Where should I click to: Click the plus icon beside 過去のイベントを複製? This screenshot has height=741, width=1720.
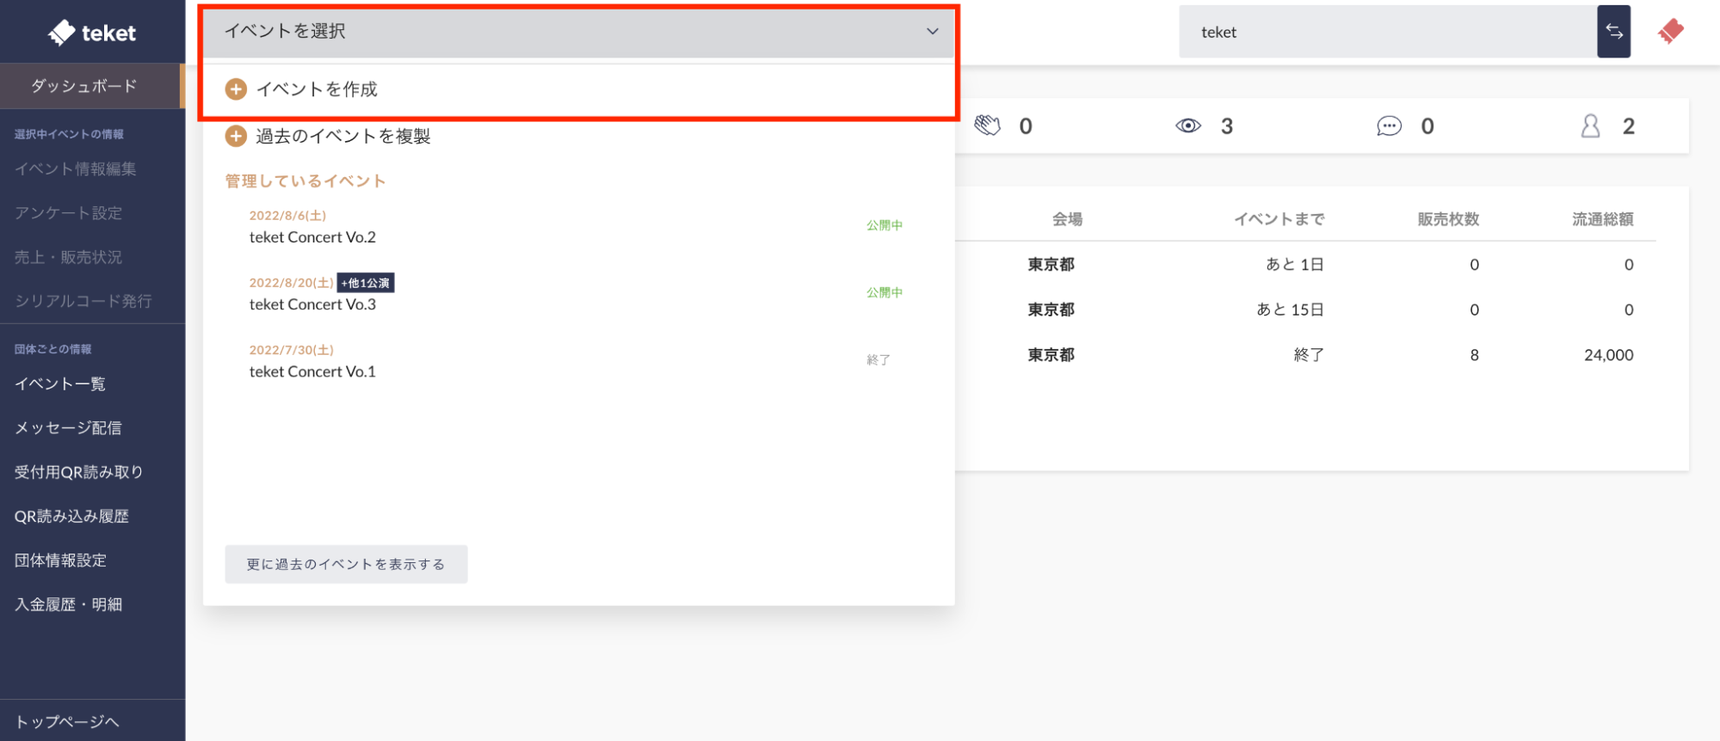point(236,136)
